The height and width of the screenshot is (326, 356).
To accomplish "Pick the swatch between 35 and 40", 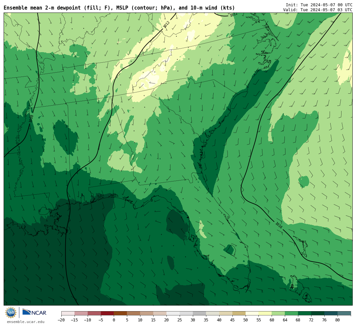I will pyautogui.click(x=213, y=313).
